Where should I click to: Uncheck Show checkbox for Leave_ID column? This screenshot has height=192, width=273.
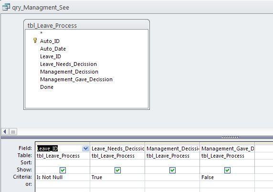coord(63,170)
